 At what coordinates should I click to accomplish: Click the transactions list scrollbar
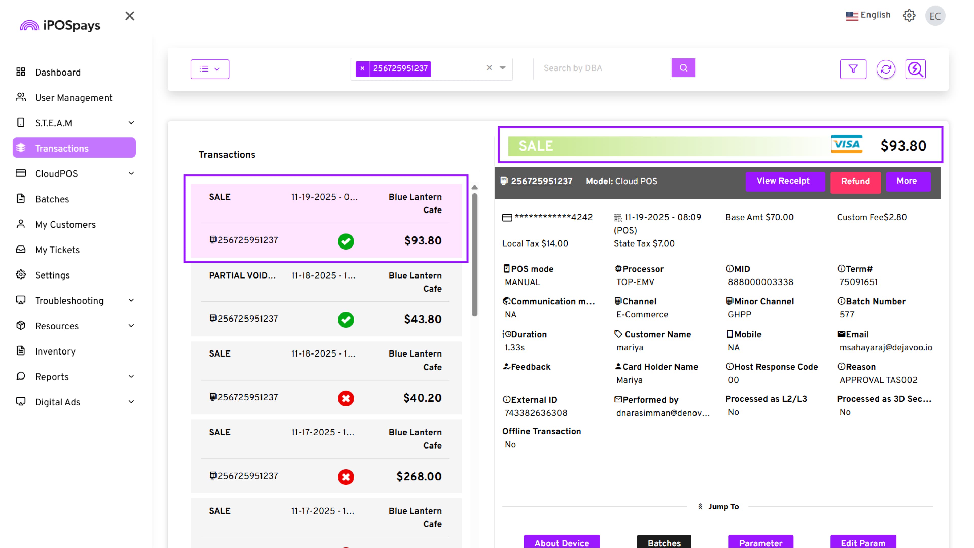(475, 255)
